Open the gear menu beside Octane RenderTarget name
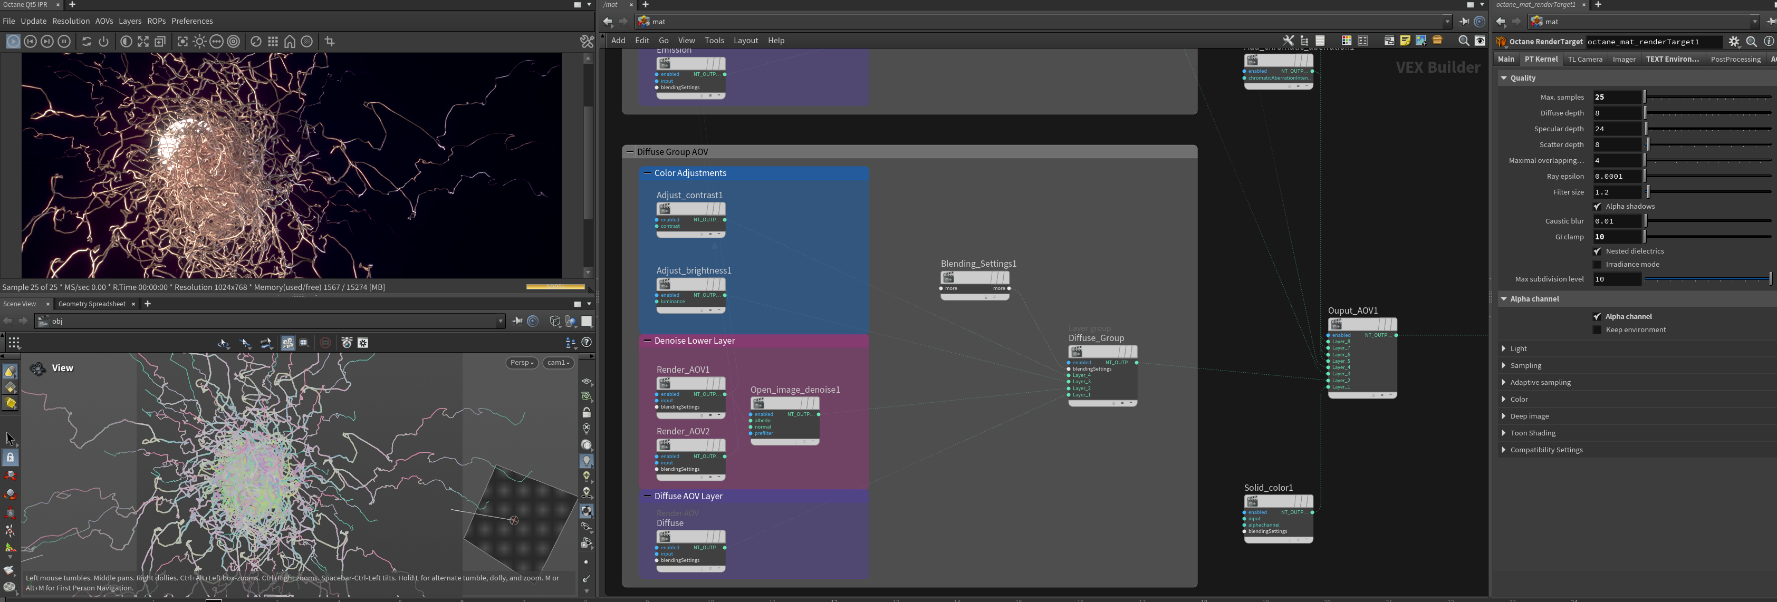Screen dimensions: 1777x602 1734,41
